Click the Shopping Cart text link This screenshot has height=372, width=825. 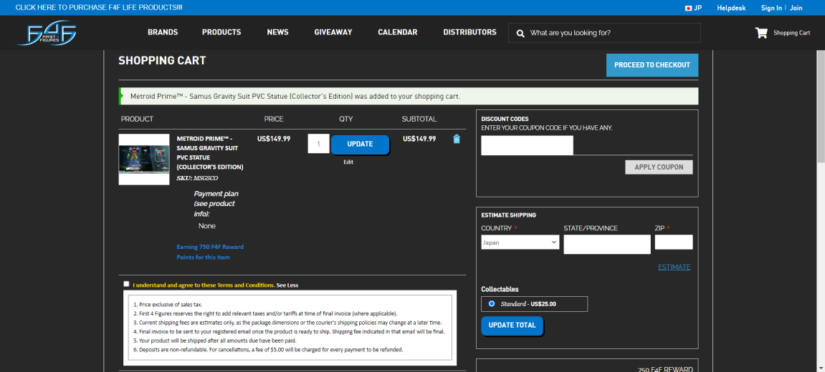791,33
